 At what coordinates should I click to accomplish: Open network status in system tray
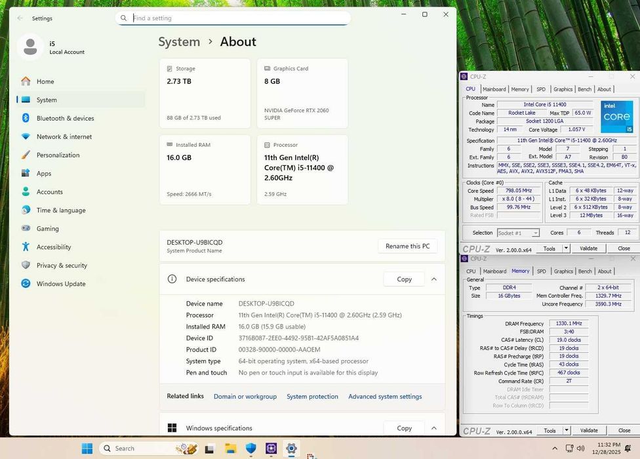(x=569, y=449)
